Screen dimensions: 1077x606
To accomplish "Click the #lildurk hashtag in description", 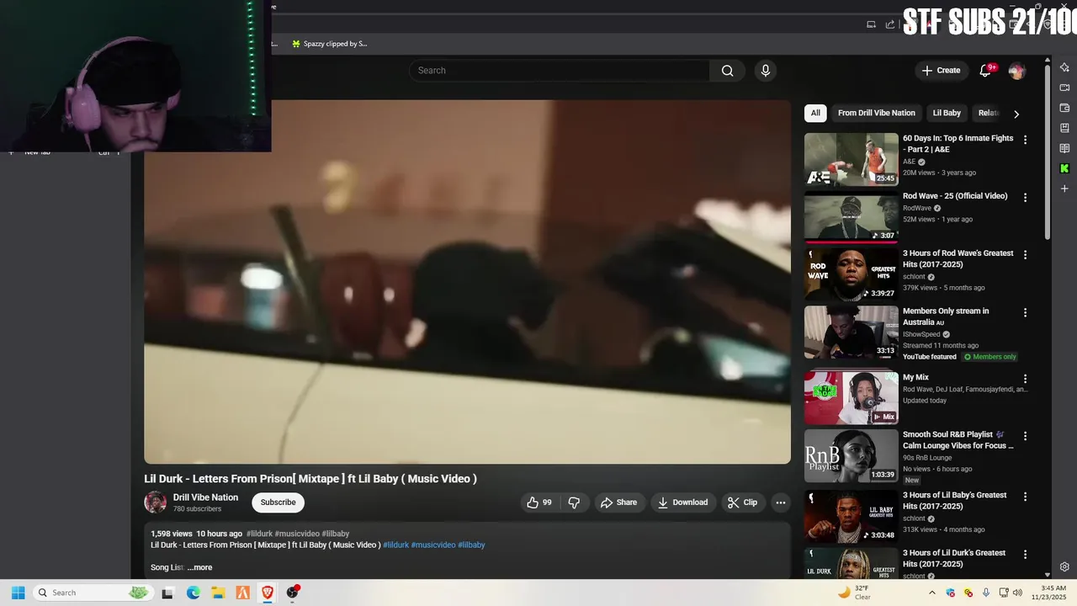I will 395,545.
